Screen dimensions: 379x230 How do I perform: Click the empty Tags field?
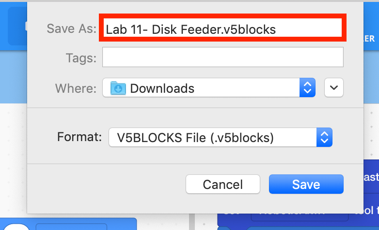pyautogui.click(x=222, y=57)
